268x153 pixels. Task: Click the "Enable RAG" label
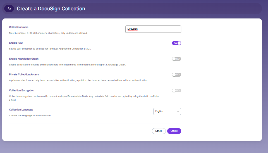[x=16, y=43]
